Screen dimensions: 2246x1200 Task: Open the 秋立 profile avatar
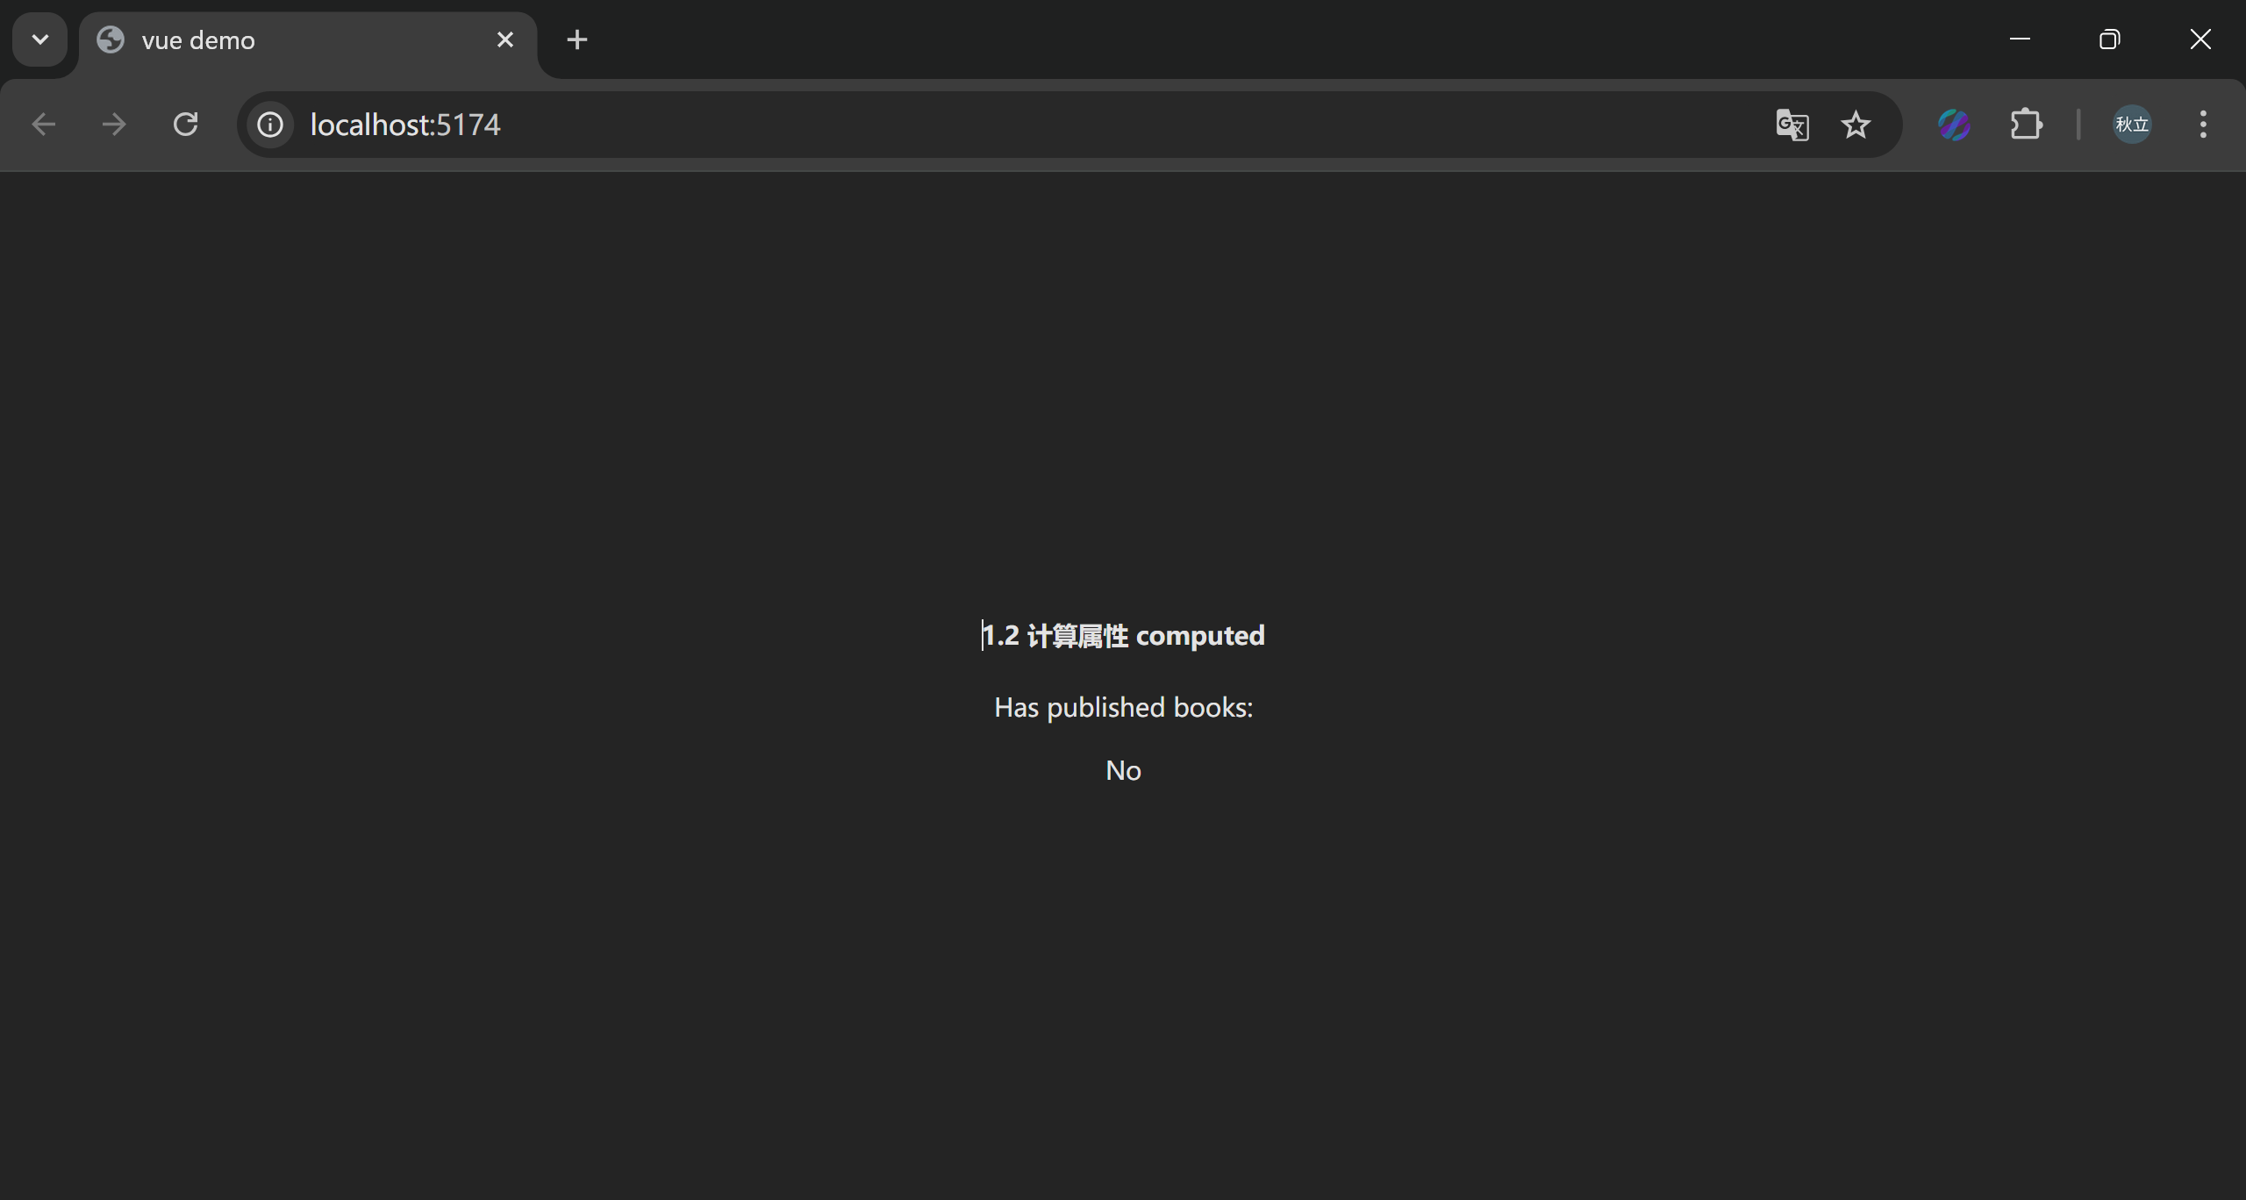pos(2132,125)
